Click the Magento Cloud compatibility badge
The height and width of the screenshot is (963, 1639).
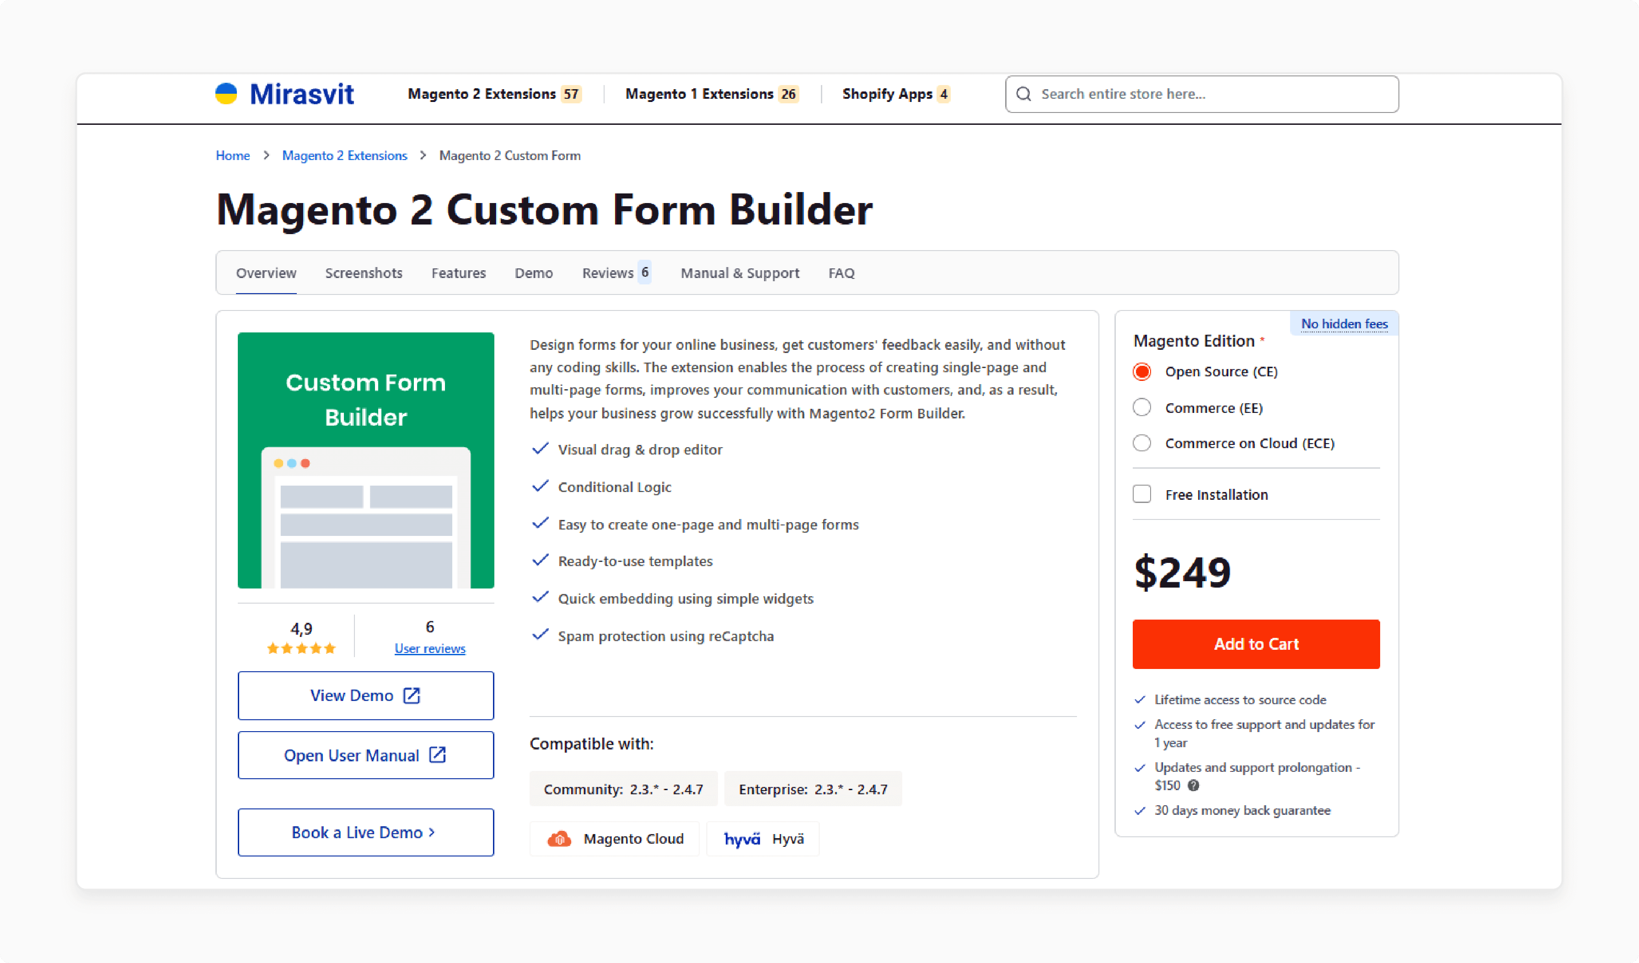click(615, 839)
